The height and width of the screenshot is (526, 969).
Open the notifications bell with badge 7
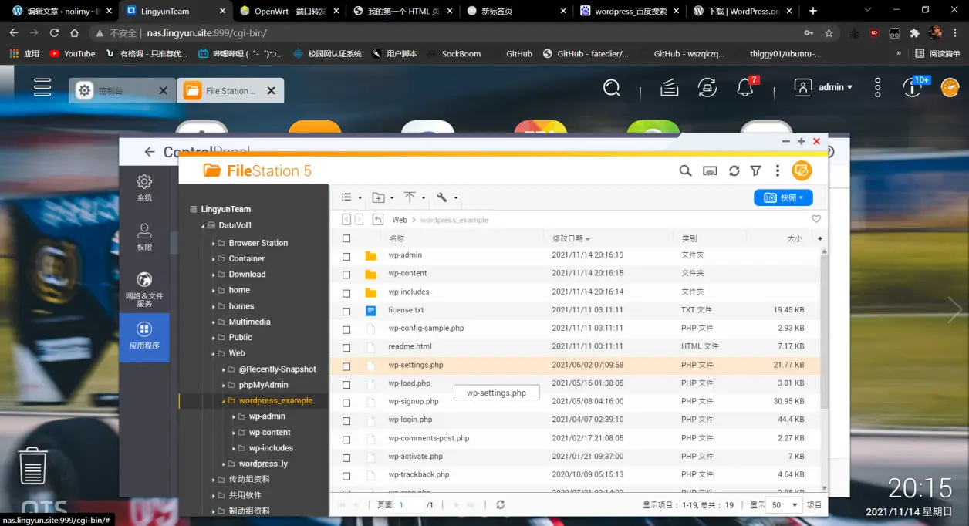pyautogui.click(x=745, y=87)
